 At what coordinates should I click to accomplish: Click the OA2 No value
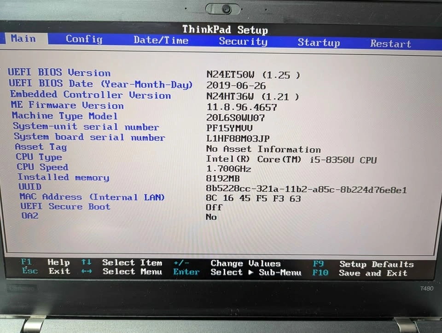click(x=211, y=217)
